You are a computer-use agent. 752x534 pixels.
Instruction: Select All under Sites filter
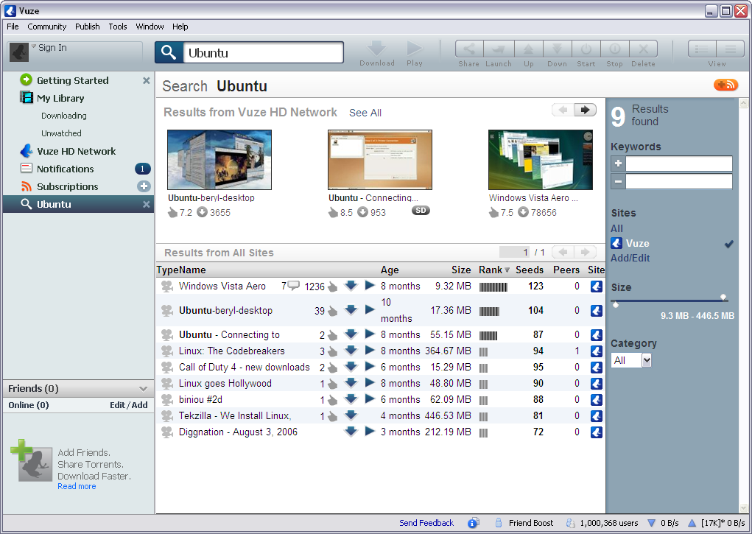pos(616,229)
